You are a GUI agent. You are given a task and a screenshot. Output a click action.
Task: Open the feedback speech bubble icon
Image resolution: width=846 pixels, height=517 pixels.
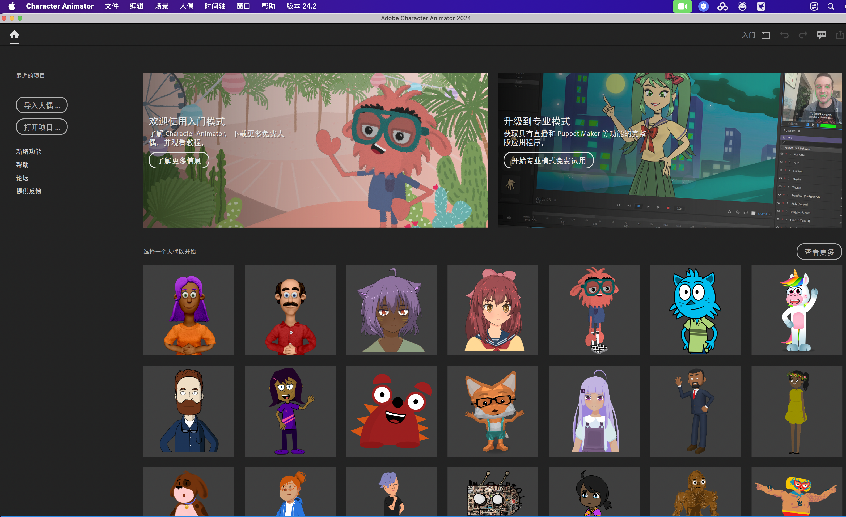click(821, 35)
